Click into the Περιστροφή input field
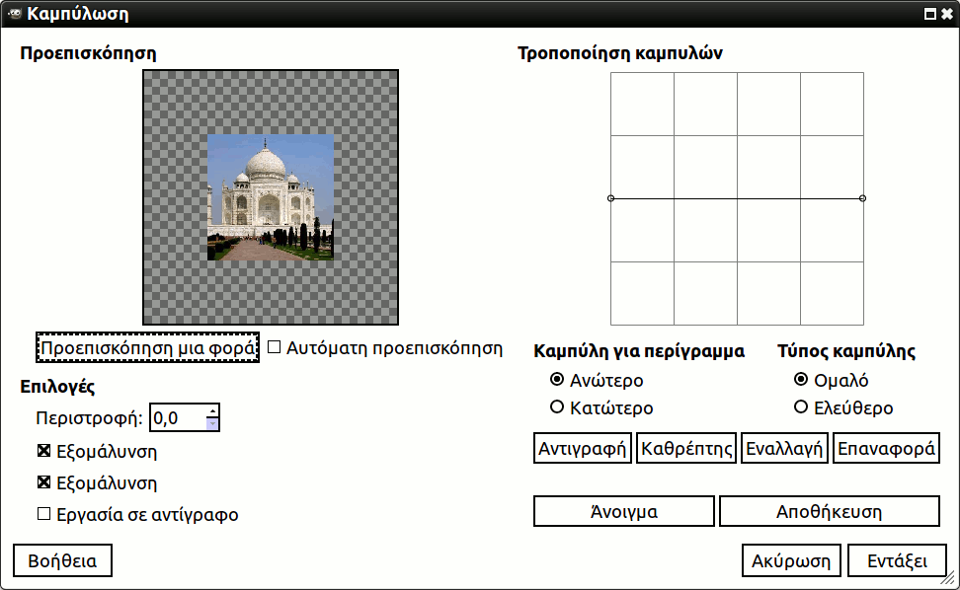The height and width of the screenshot is (590, 960). 177,418
